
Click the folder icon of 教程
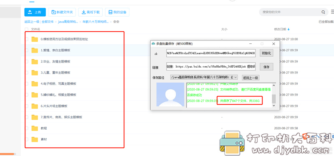(x=35, y=128)
